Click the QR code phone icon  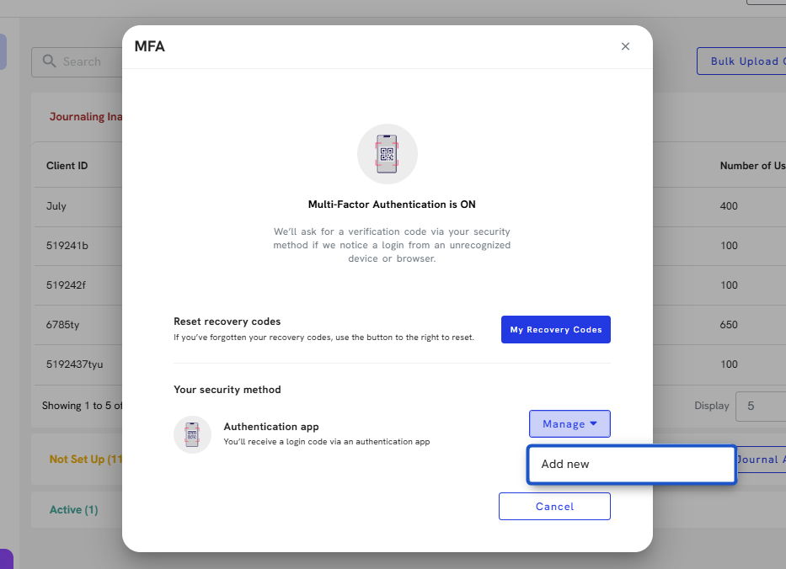[x=388, y=154]
